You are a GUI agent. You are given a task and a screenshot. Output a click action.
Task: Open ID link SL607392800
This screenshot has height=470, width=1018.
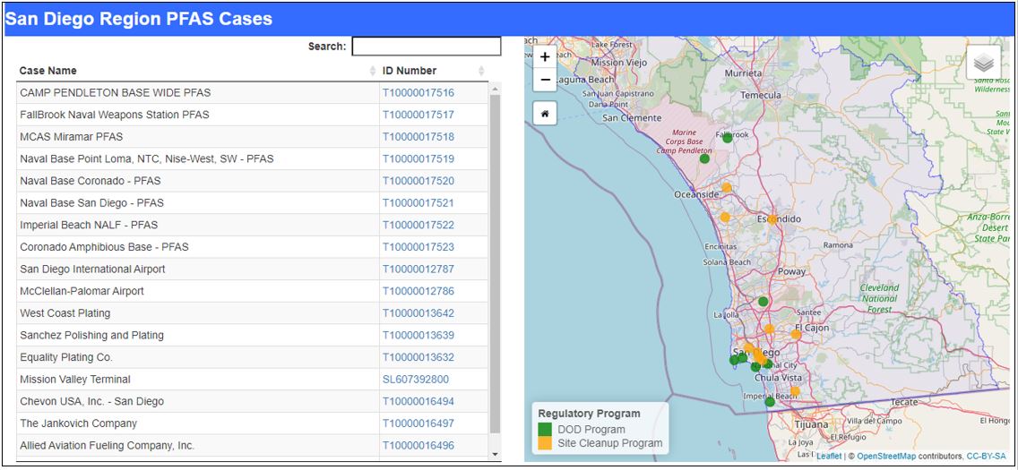(x=415, y=380)
